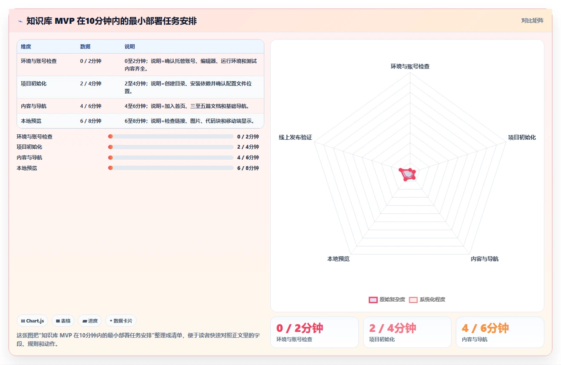
Task: Click radar axis label 线上发布验证
Action: tap(295, 137)
